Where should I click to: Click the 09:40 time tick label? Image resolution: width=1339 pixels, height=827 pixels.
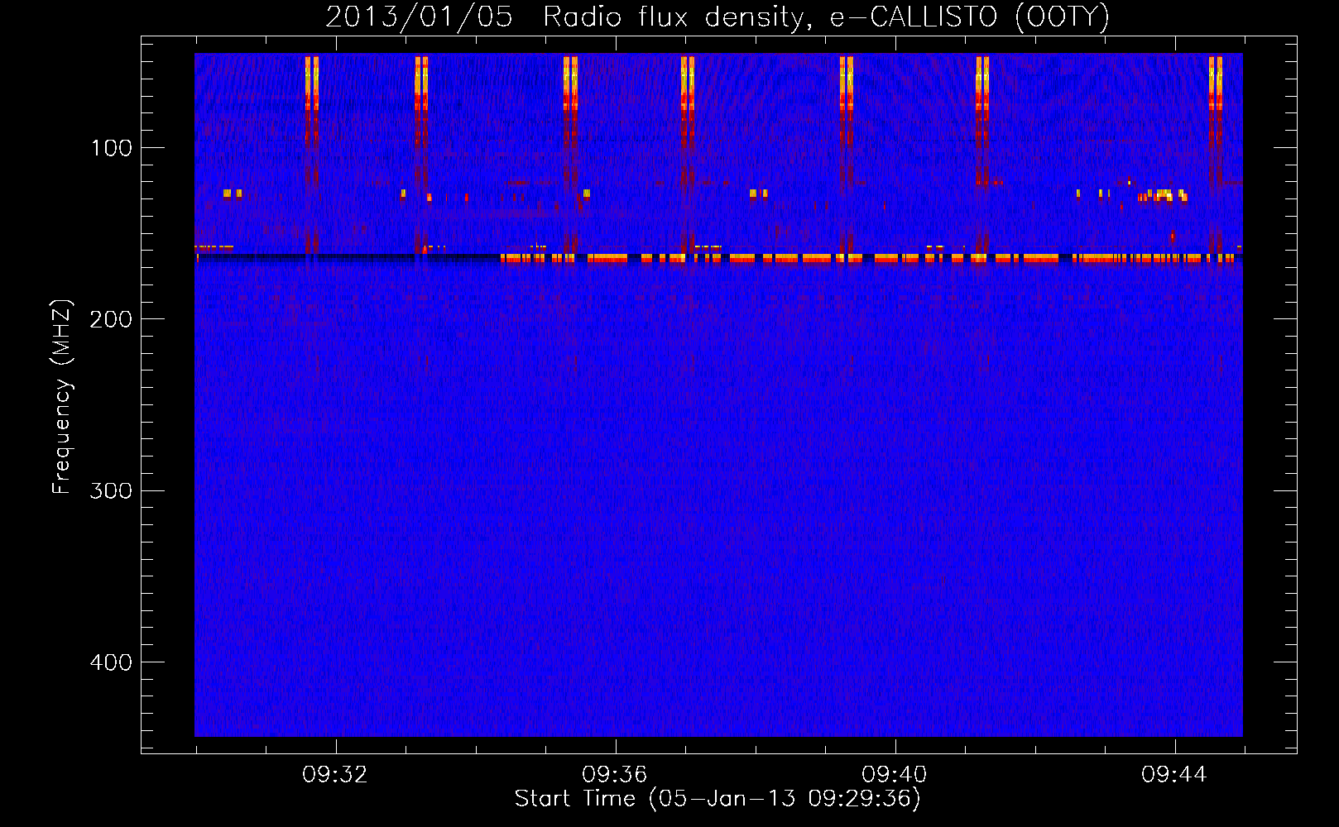pos(895,775)
